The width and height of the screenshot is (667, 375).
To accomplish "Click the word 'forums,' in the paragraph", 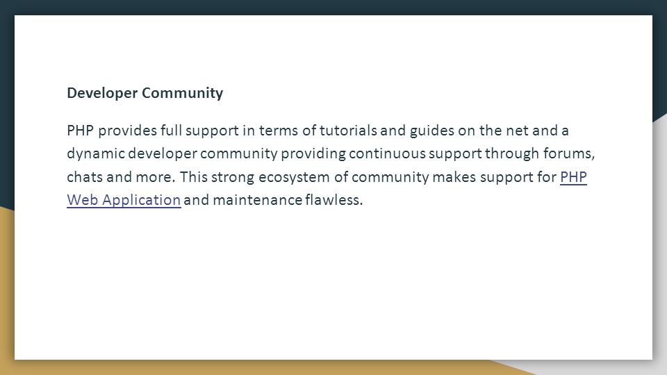I will (569, 153).
